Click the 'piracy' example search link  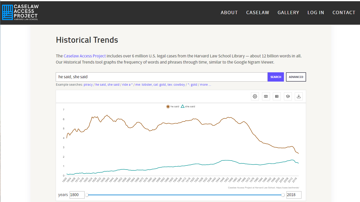[88, 84]
